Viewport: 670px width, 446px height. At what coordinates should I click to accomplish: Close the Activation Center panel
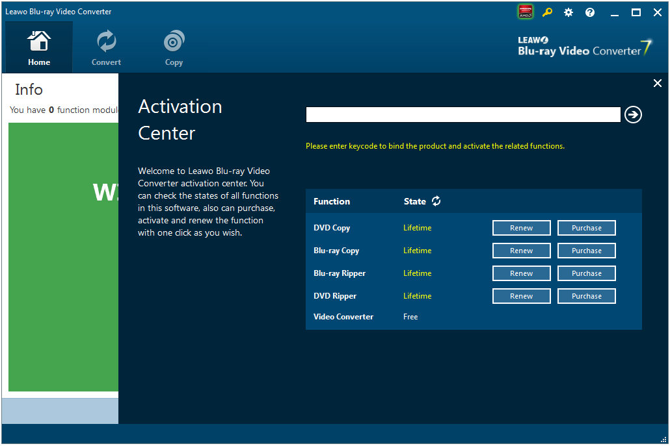coord(658,83)
